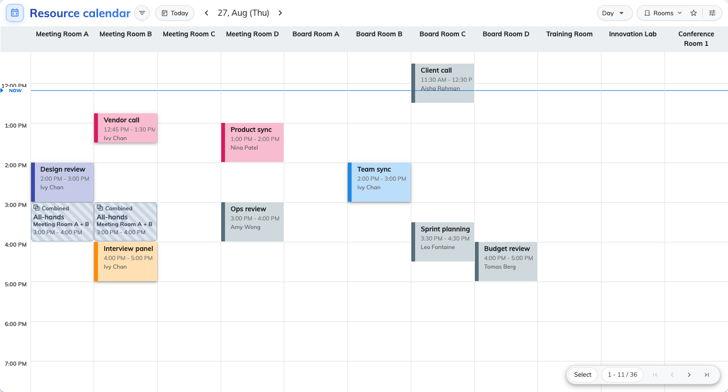
Task: Click Nina Patel in Product sync
Action: pyautogui.click(x=244, y=148)
